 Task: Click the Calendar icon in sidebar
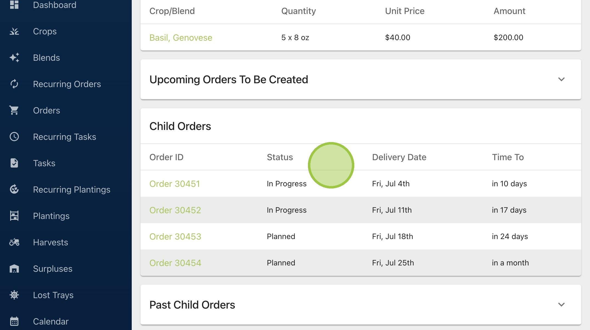pos(14,321)
